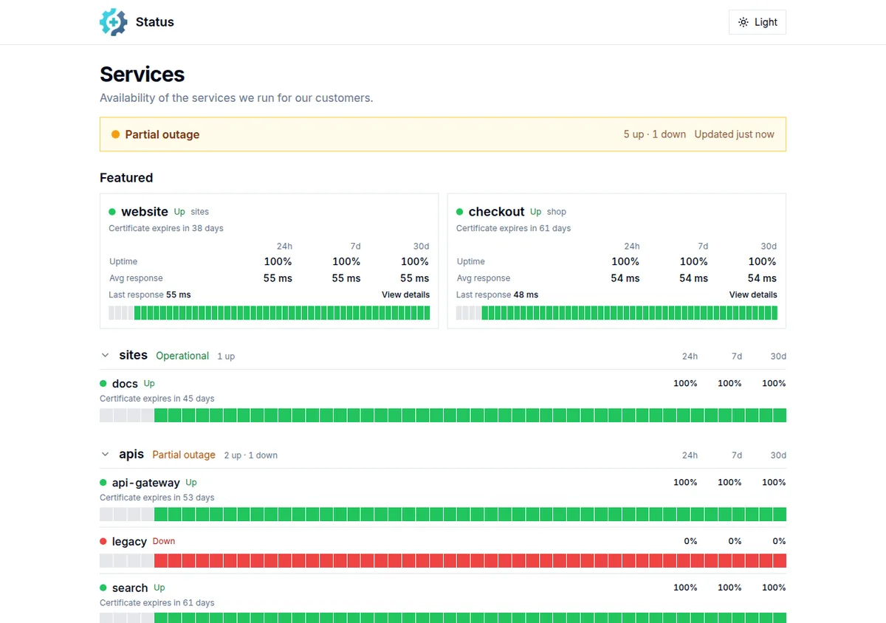This screenshot has width=886, height=623.
Task: Click '2 up · 1 down' next to apis
Action: 251,455
